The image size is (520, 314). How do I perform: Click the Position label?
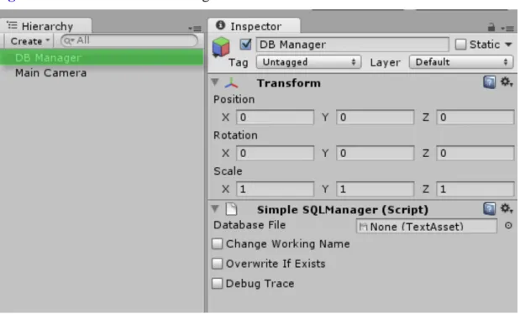click(x=234, y=99)
